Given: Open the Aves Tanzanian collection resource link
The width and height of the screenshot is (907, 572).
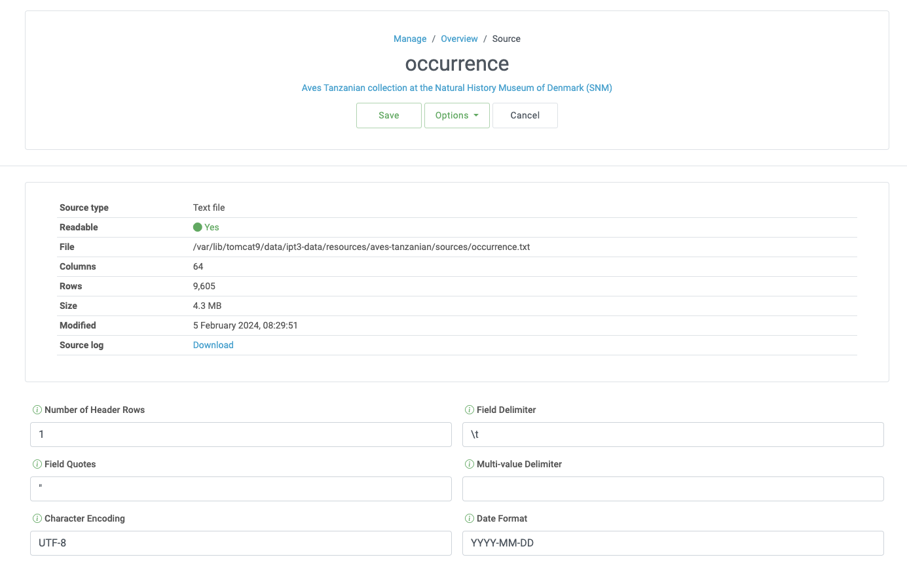Looking at the screenshot, I should click(x=456, y=88).
